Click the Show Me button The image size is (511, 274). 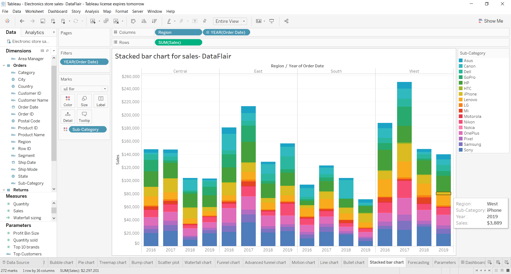click(491, 21)
